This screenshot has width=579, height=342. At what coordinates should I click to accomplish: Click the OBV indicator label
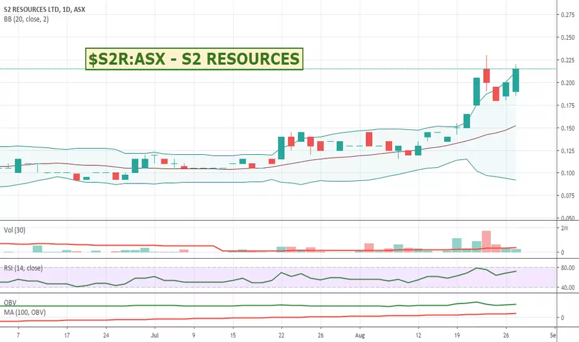(10, 303)
